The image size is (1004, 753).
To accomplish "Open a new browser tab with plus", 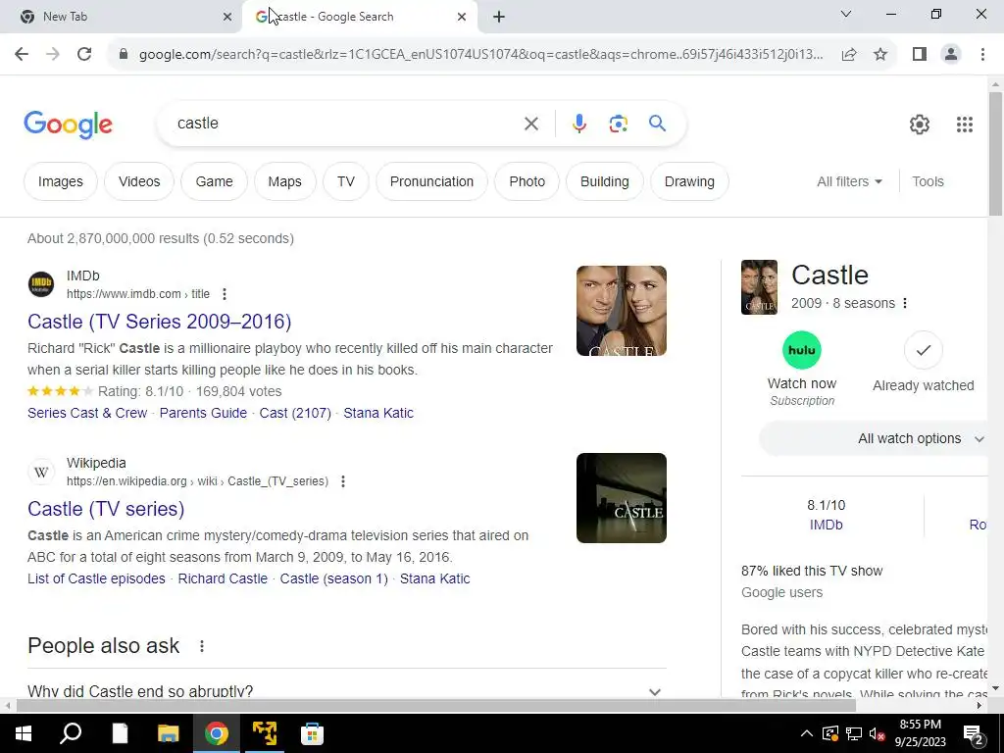I will pyautogui.click(x=499, y=18).
